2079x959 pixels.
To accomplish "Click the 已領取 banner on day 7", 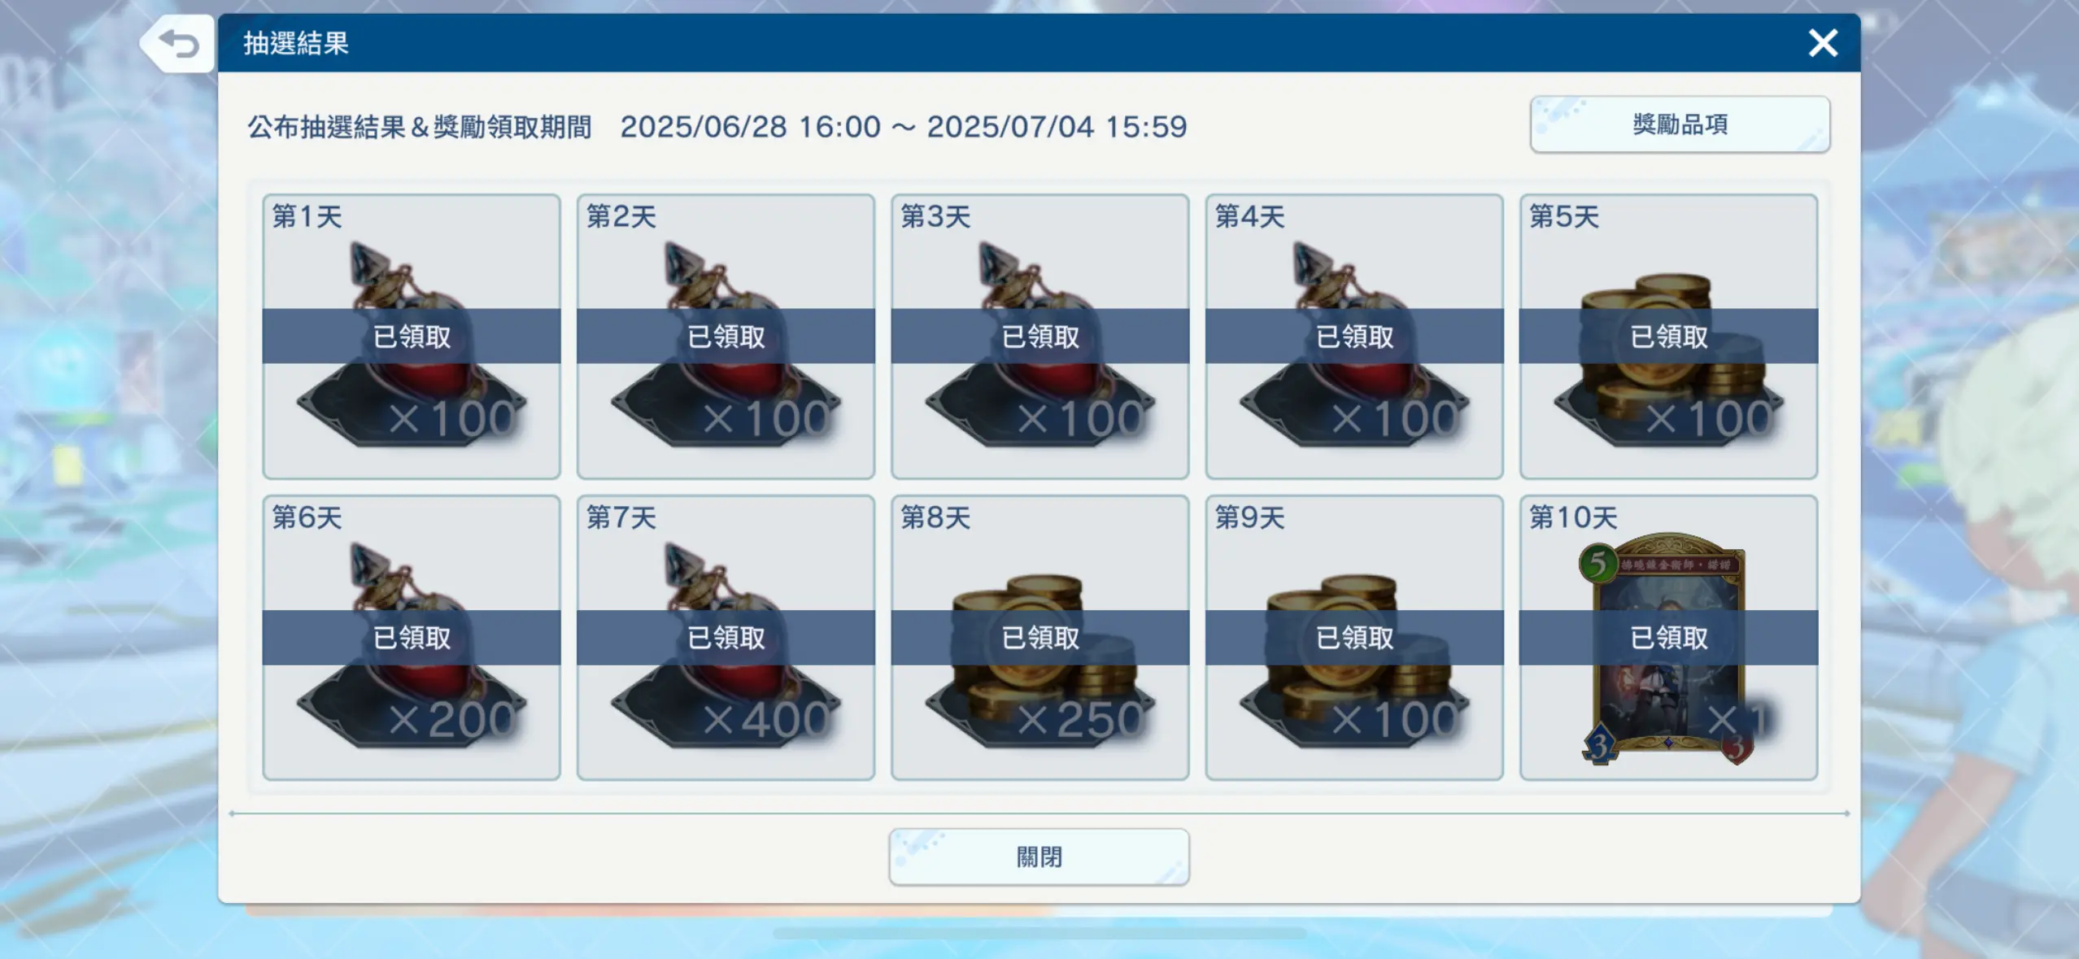I will click(726, 638).
